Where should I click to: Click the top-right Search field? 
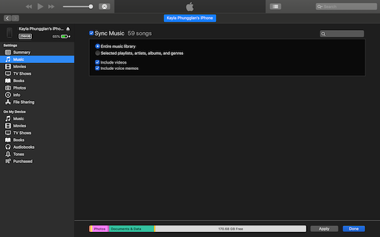point(346,6)
